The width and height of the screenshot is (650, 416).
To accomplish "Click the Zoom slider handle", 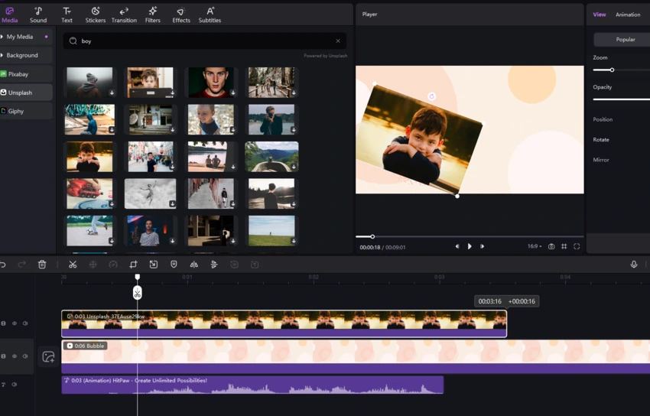I will pyautogui.click(x=612, y=70).
